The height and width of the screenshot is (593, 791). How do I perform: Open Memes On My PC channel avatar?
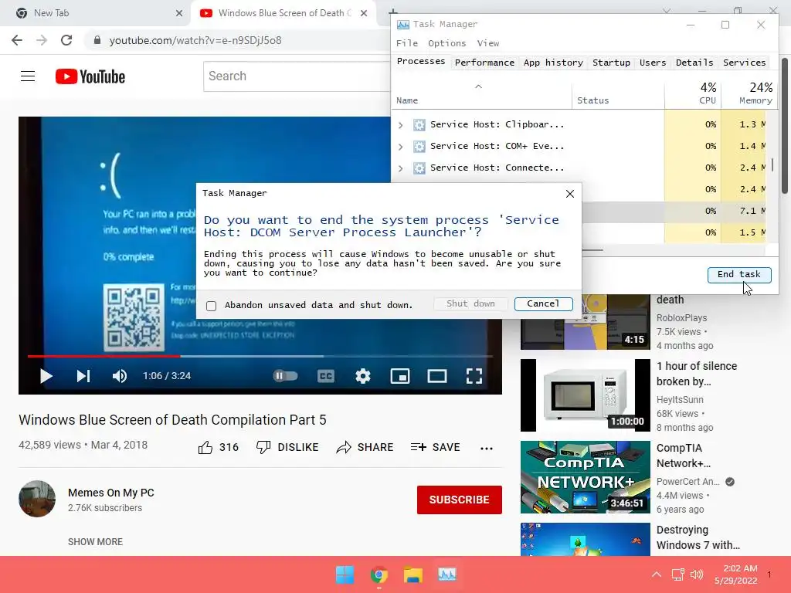click(x=37, y=499)
